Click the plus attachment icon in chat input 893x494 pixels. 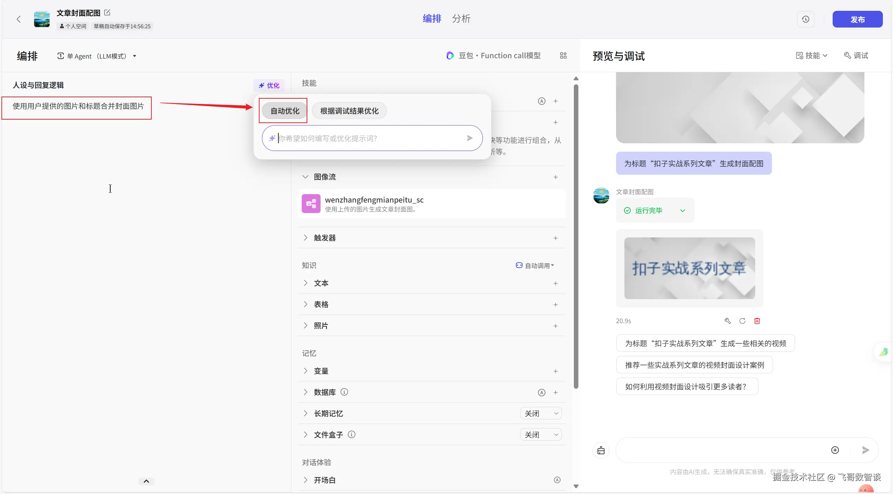pos(835,450)
